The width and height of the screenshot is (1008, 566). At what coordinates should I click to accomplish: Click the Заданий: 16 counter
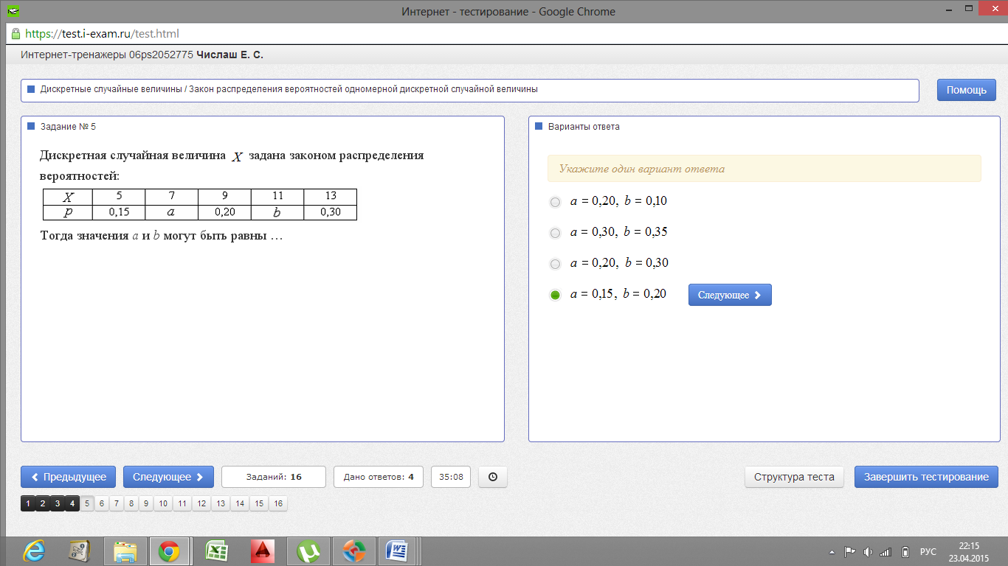[274, 477]
